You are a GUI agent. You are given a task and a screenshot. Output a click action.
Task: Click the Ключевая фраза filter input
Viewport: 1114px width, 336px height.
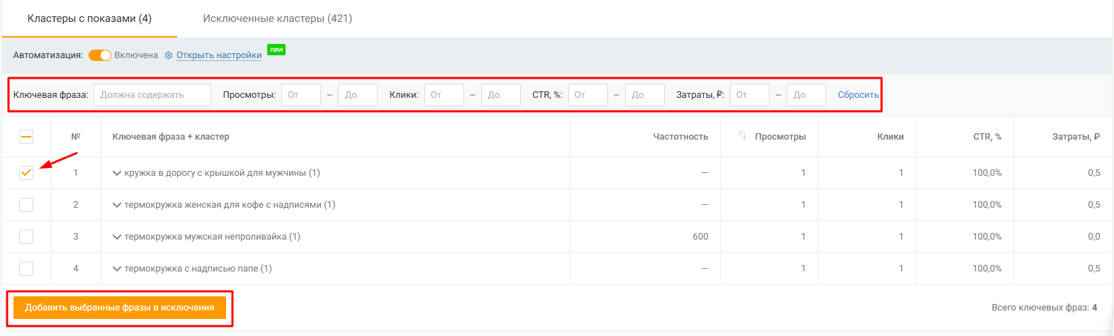(152, 95)
